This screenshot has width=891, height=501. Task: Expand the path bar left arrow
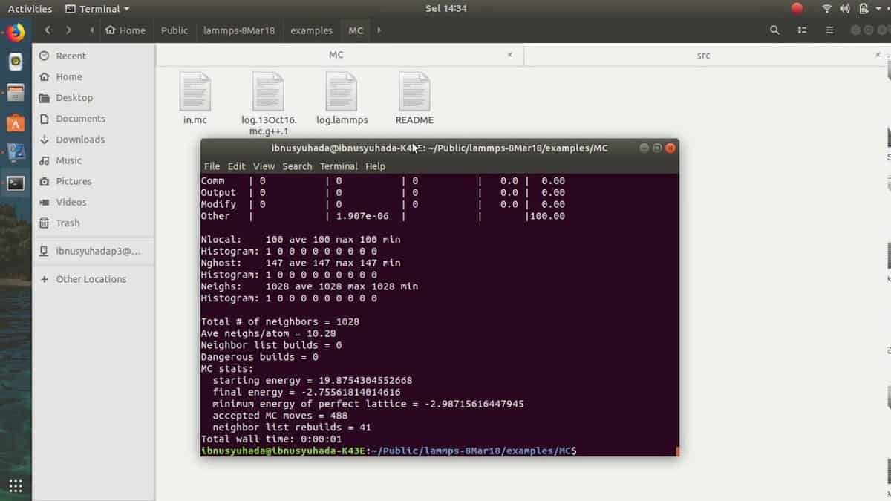click(92, 30)
